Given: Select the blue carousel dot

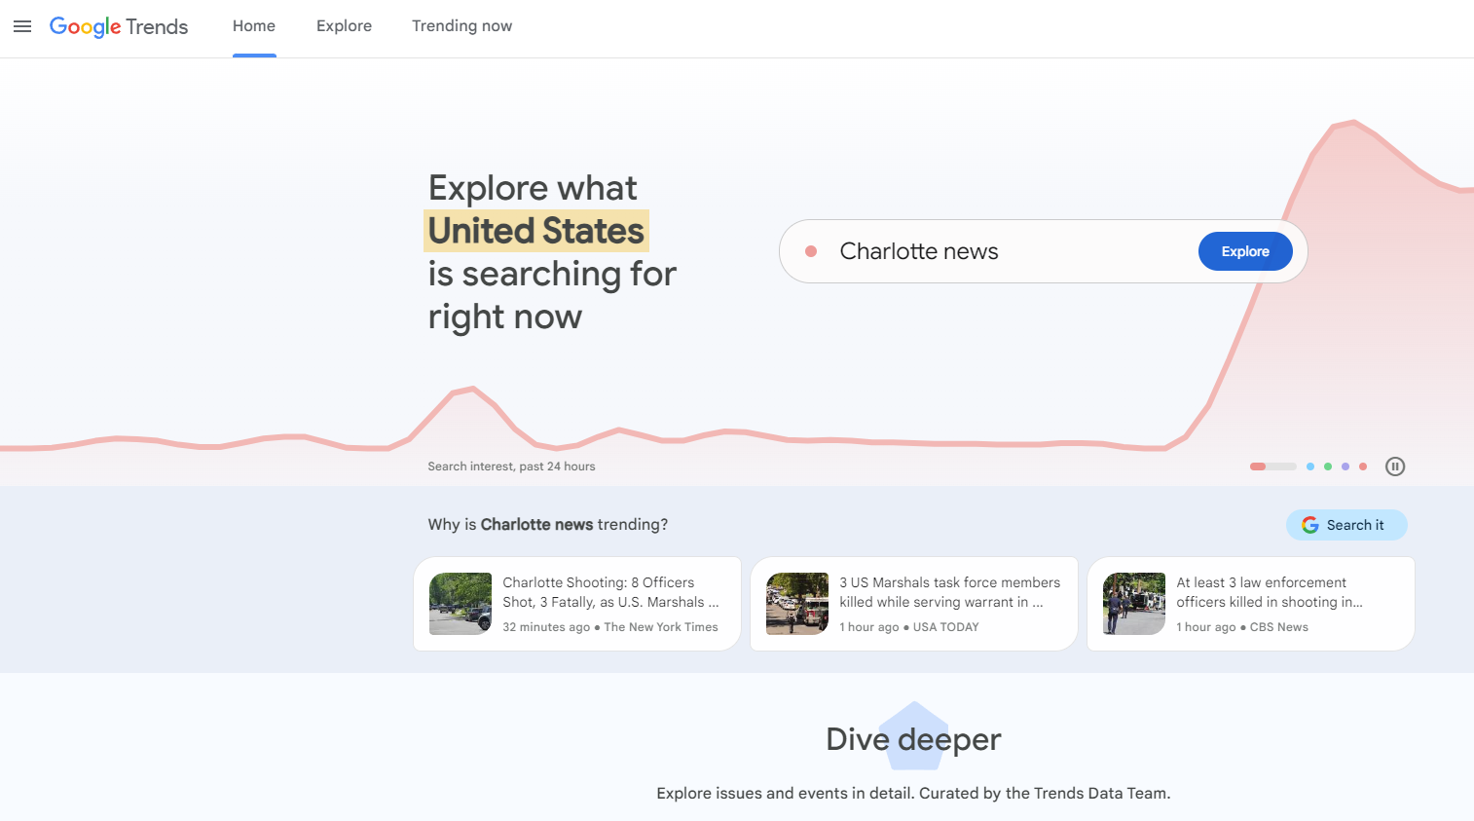Looking at the screenshot, I should [x=1310, y=466].
